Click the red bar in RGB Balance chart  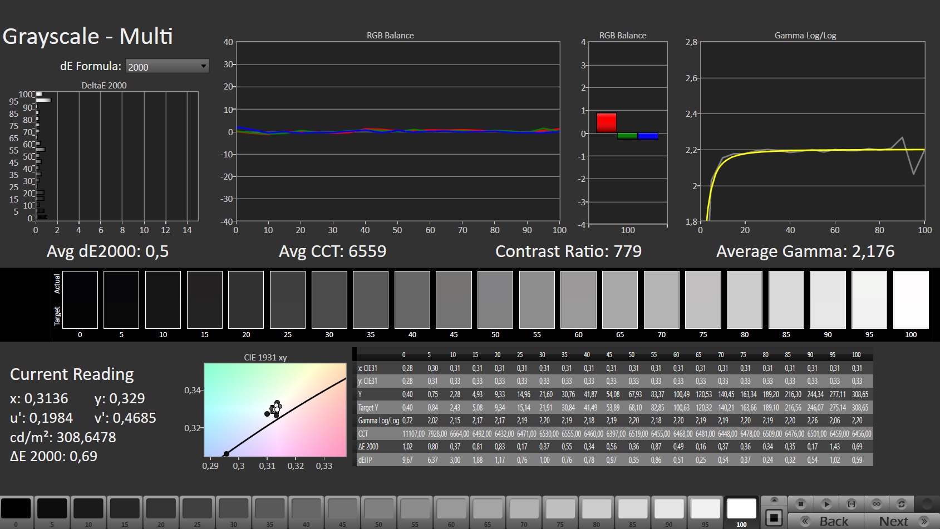pyautogui.click(x=607, y=123)
